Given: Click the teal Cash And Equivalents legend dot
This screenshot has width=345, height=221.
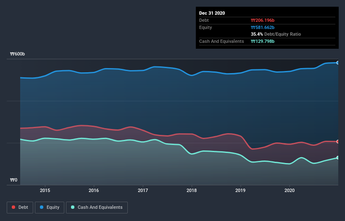Looking at the screenshot, I should [73, 207].
